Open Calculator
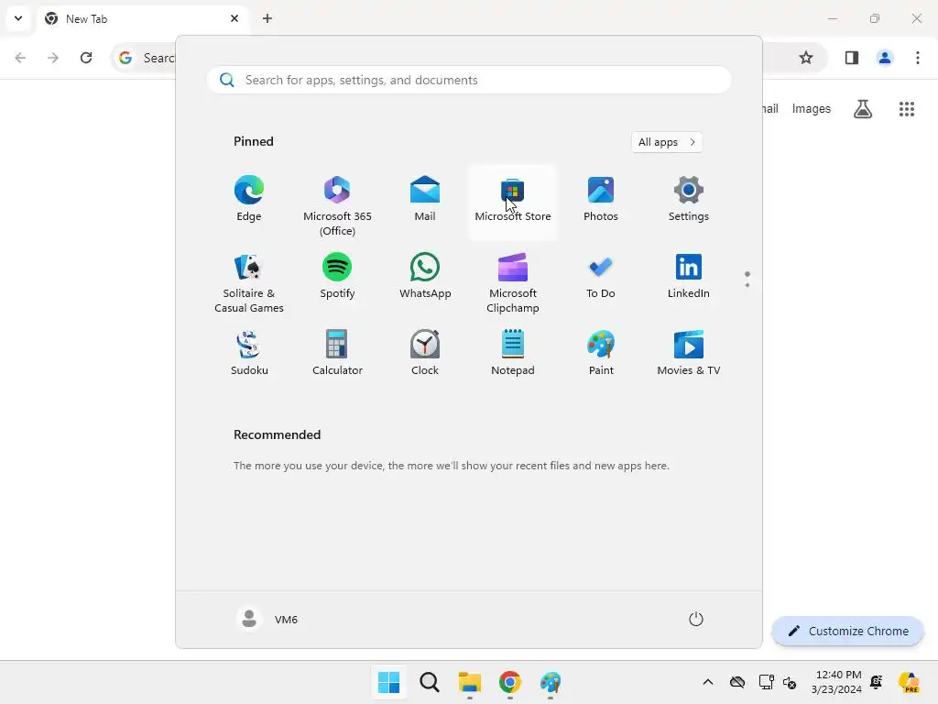This screenshot has width=938, height=704. [x=337, y=354]
